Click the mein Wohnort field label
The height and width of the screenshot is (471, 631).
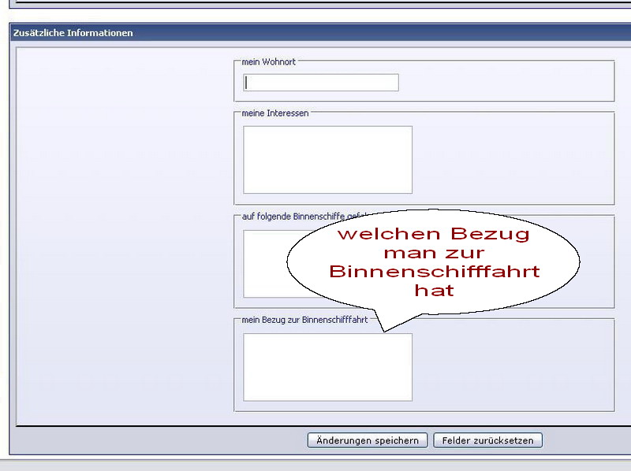[268, 61]
